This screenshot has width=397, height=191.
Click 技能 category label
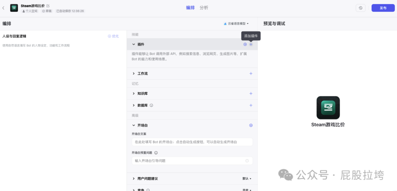pyautogui.click(x=135, y=34)
